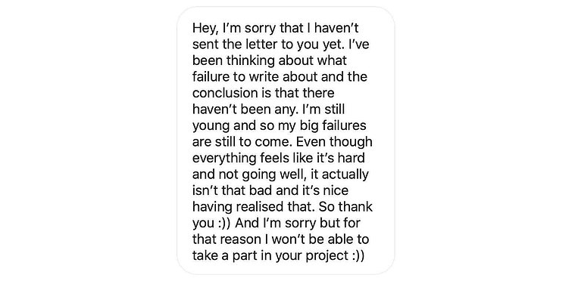
Task: Tap the smiley right after "you"
Action: [227, 224]
